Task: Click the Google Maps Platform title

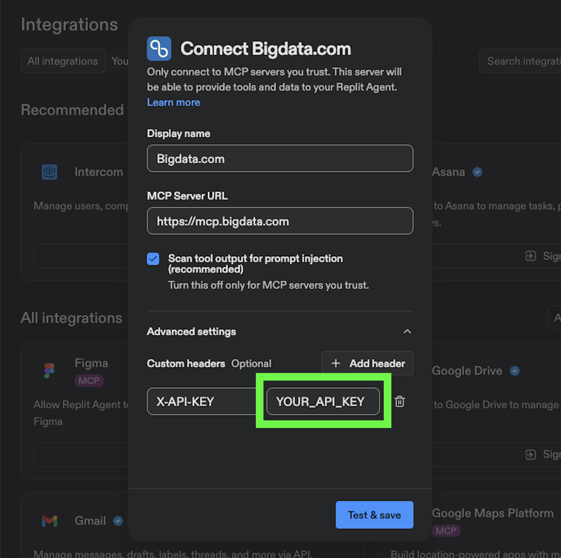Action: click(493, 513)
